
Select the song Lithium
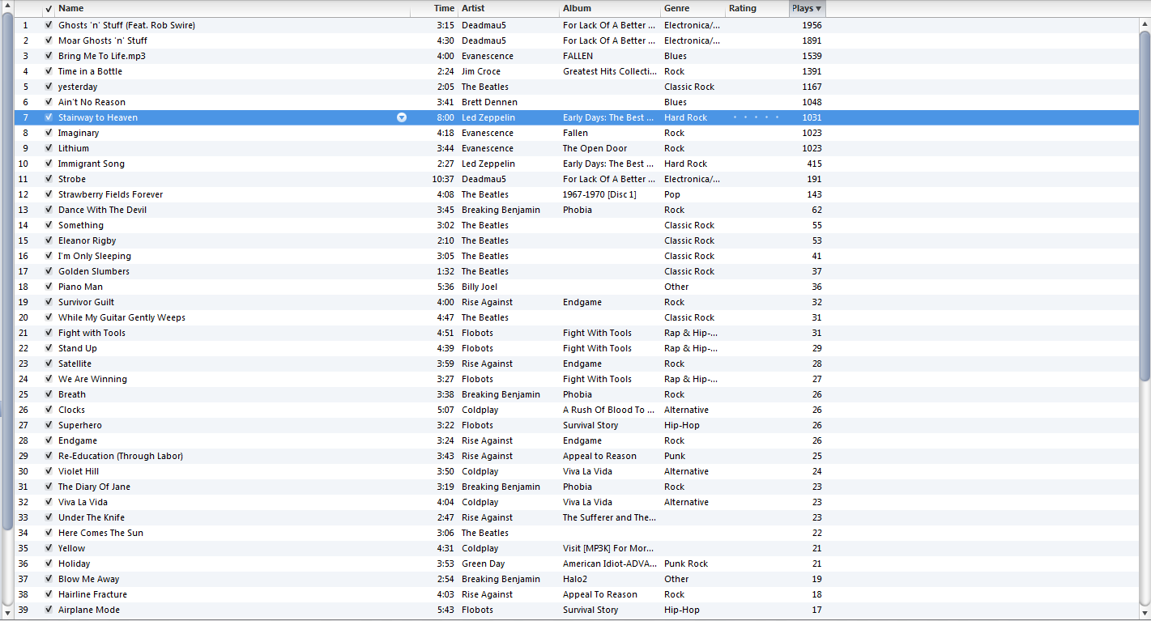click(x=74, y=148)
